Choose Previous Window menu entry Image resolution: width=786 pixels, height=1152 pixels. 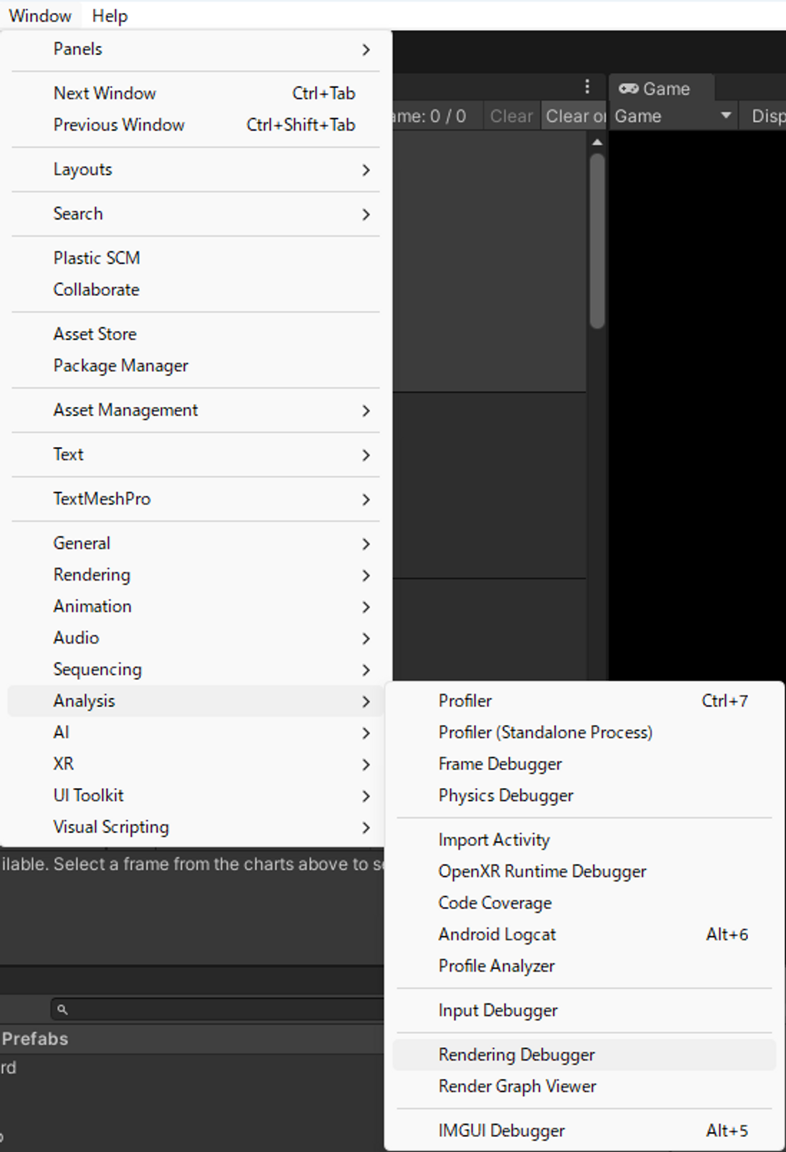coord(196,125)
